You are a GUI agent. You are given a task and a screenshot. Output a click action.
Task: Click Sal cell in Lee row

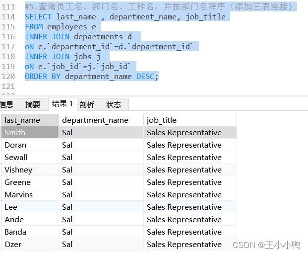(x=101, y=207)
